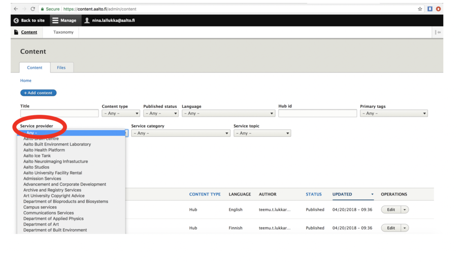Choose Admission Services in provider list
463x264 pixels.
(42, 178)
